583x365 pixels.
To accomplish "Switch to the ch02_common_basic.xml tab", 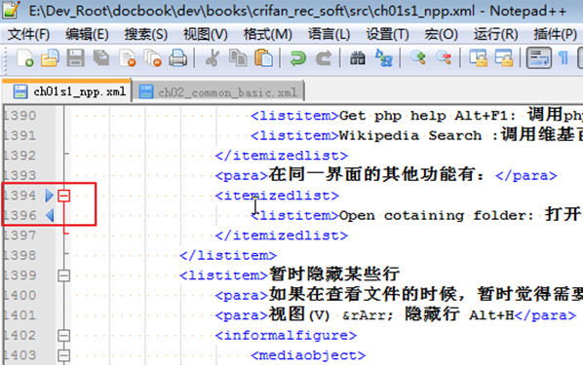I will click(218, 91).
